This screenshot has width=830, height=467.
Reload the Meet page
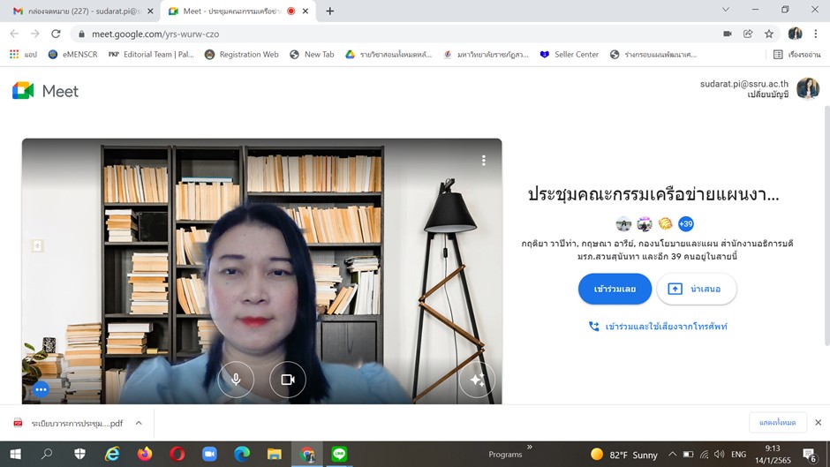56,34
